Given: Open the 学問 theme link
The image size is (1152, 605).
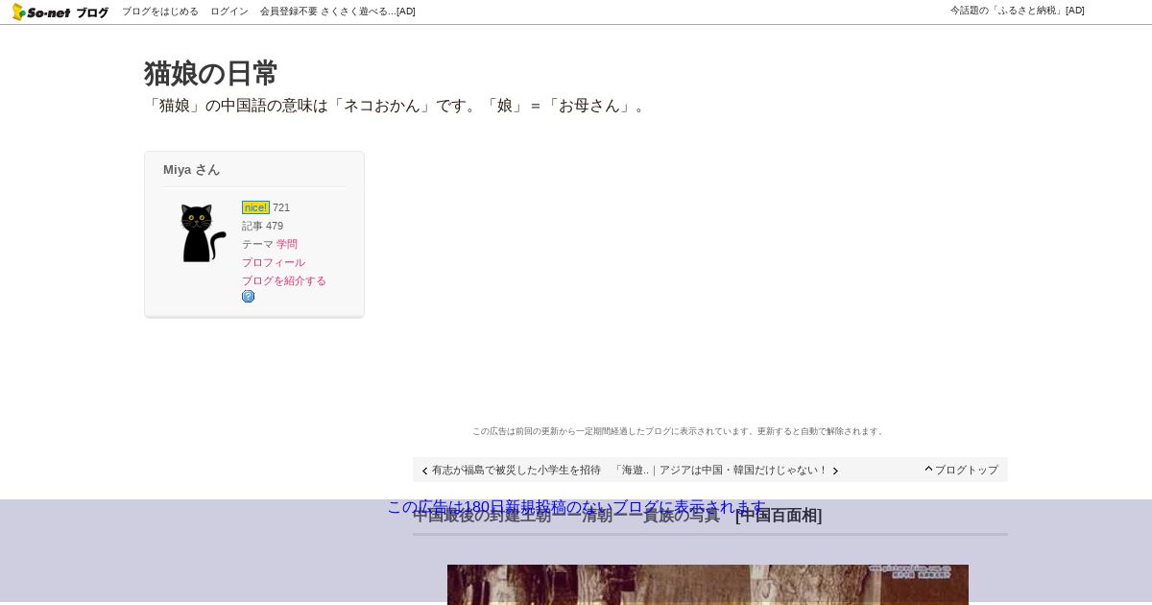Looking at the screenshot, I should point(287,244).
